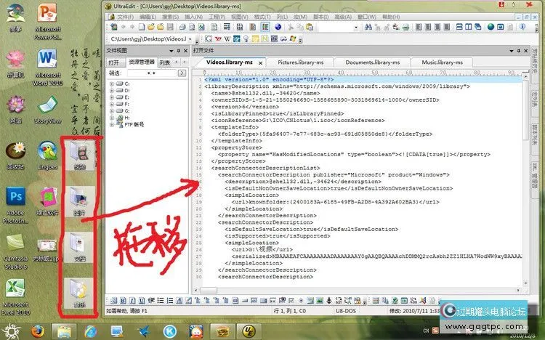This screenshot has width=545, height=340.
Task: Open Microsoft Excel 2010 desktop icon
Action: (x=15, y=296)
